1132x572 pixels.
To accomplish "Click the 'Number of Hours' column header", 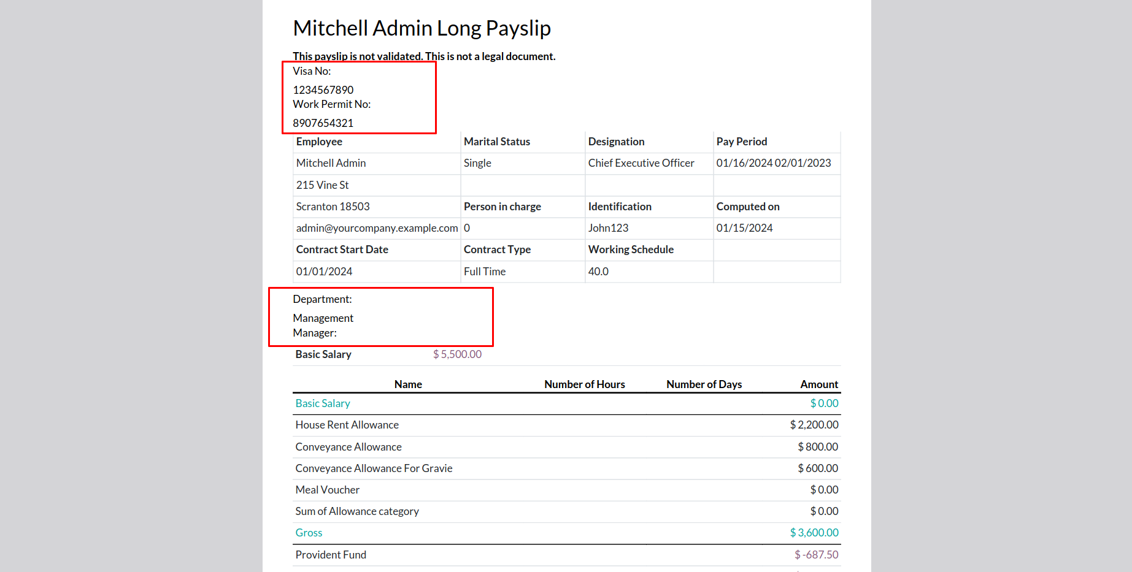I will tap(585, 384).
